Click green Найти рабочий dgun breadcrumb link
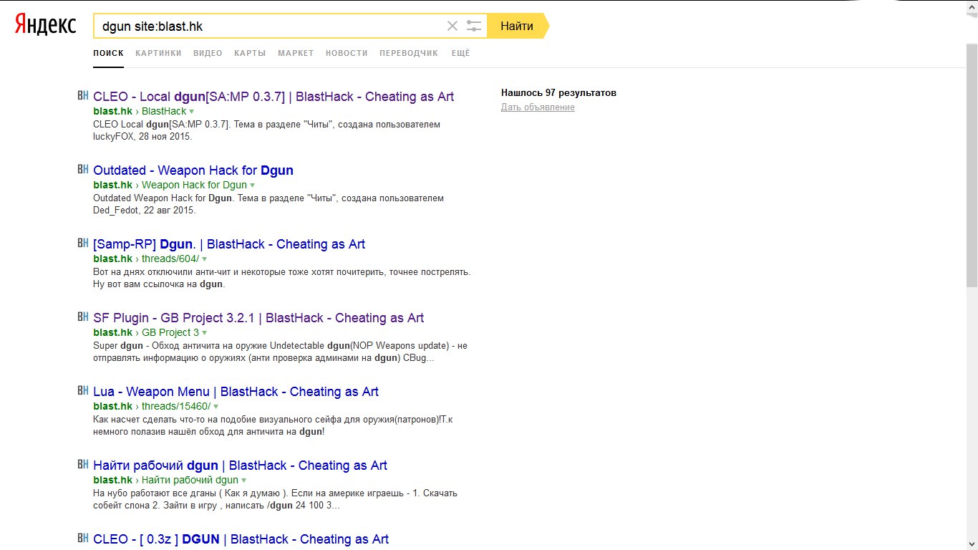This screenshot has height=550, width=978. click(x=190, y=480)
